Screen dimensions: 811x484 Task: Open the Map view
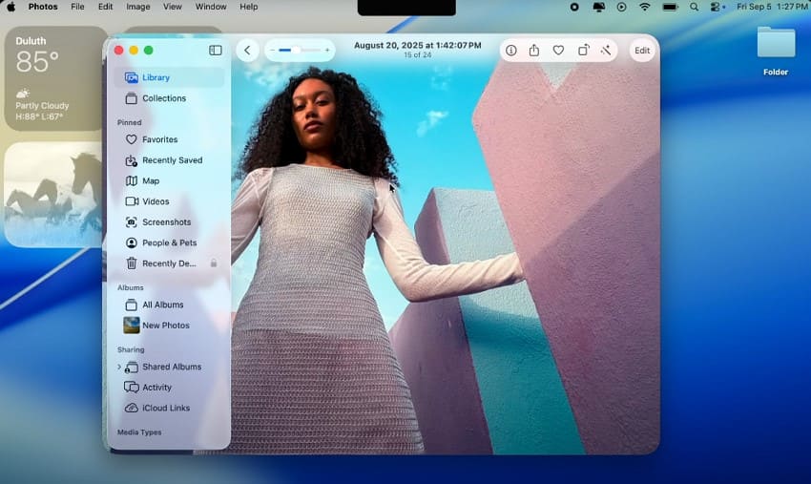tap(169, 180)
